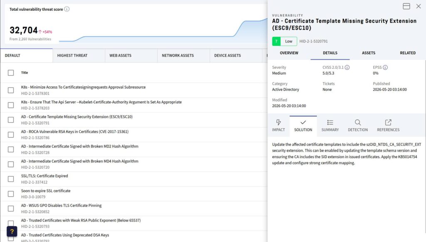Click the Active Directory category value

[x=285, y=90]
